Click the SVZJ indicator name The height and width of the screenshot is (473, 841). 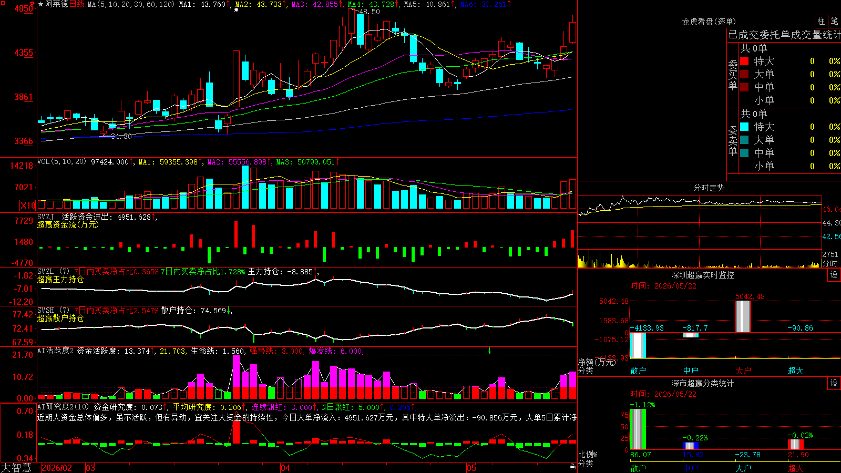(46, 217)
